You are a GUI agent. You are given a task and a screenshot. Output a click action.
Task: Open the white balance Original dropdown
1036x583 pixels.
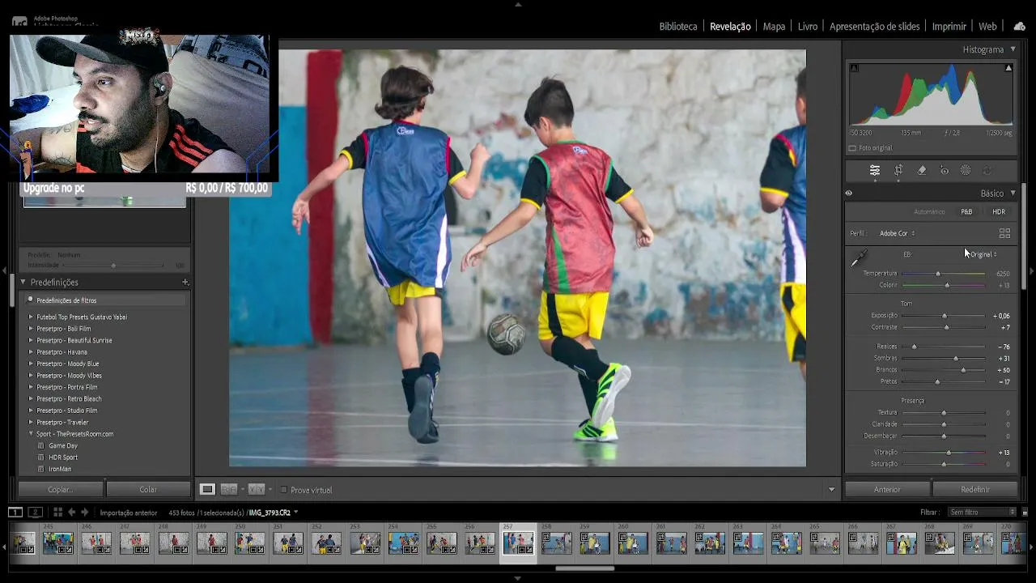pyautogui.click(x=983, y=254)
